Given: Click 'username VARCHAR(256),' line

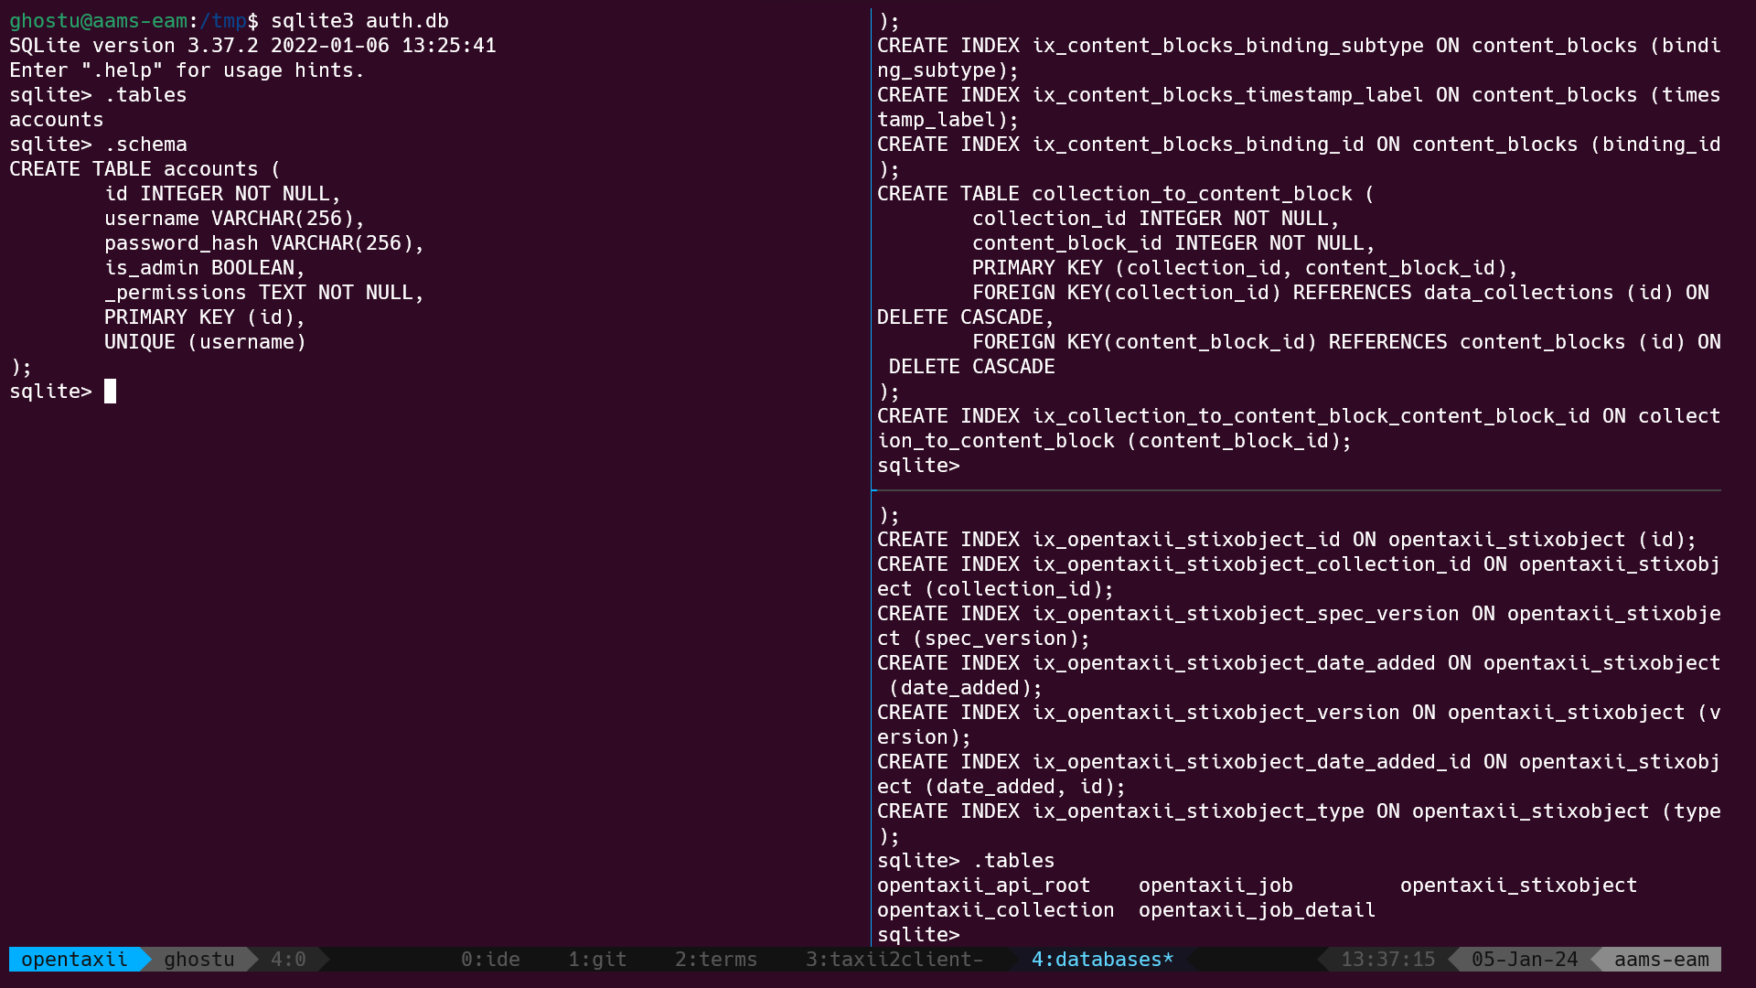Looking at the screenshot, I should (234, 219).
